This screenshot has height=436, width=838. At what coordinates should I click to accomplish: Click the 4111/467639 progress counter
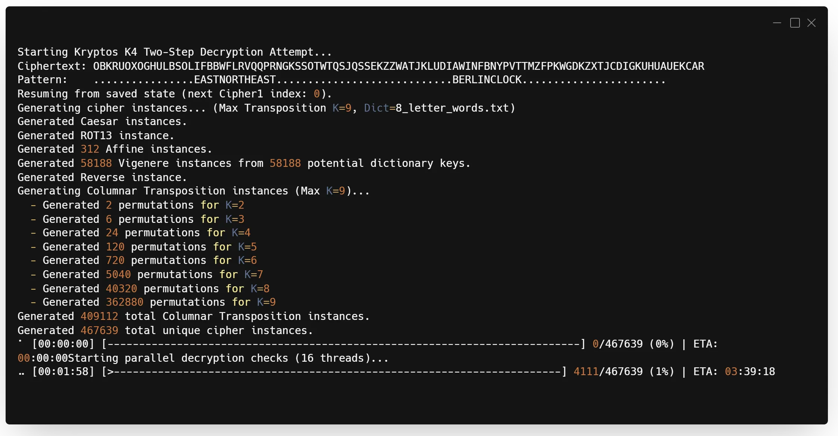[608, 372]
